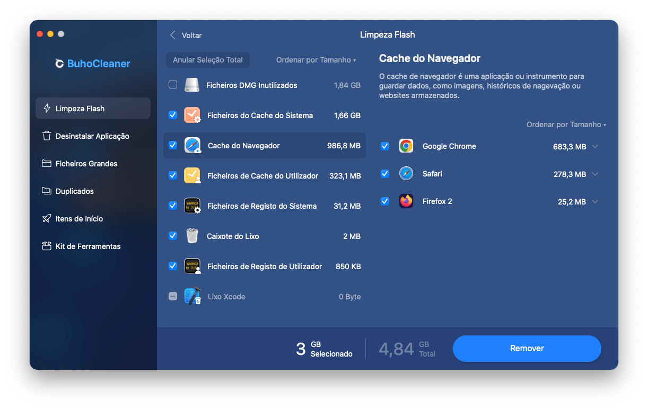Uncheck the Caixote do Lixo checkbox
This screenshot has width=648, height=409.
[173, 236]
